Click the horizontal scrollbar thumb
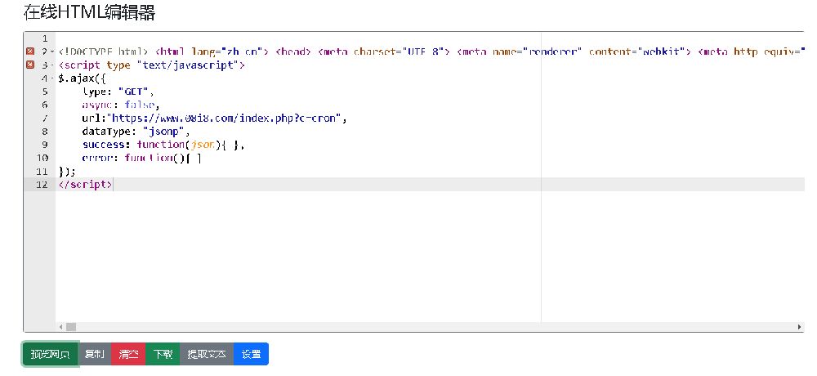The width and height of the screenshot is (817, 376). point(71,327)
